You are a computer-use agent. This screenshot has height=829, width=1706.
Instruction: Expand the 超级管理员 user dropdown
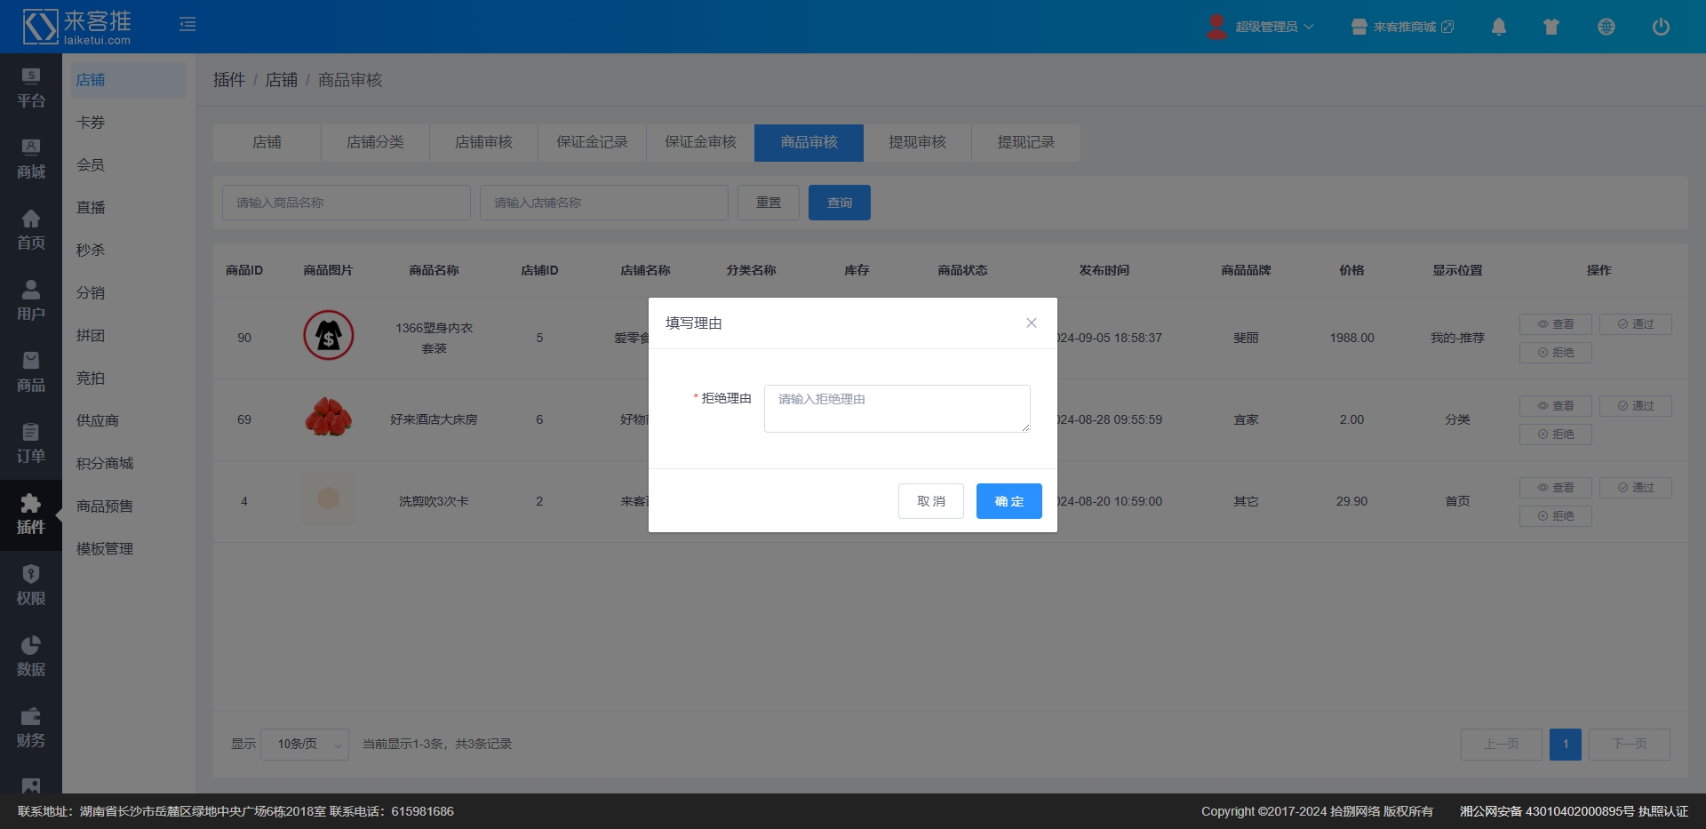coord(1262,27)
